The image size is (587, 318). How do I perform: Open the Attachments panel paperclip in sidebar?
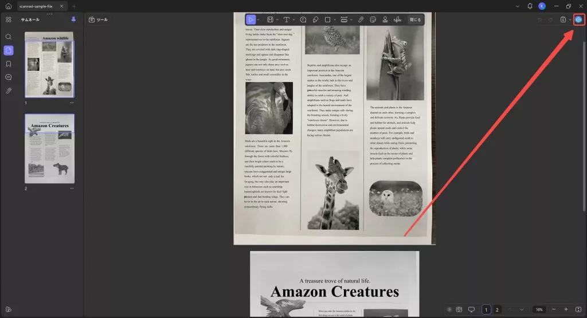pos(8,91)
